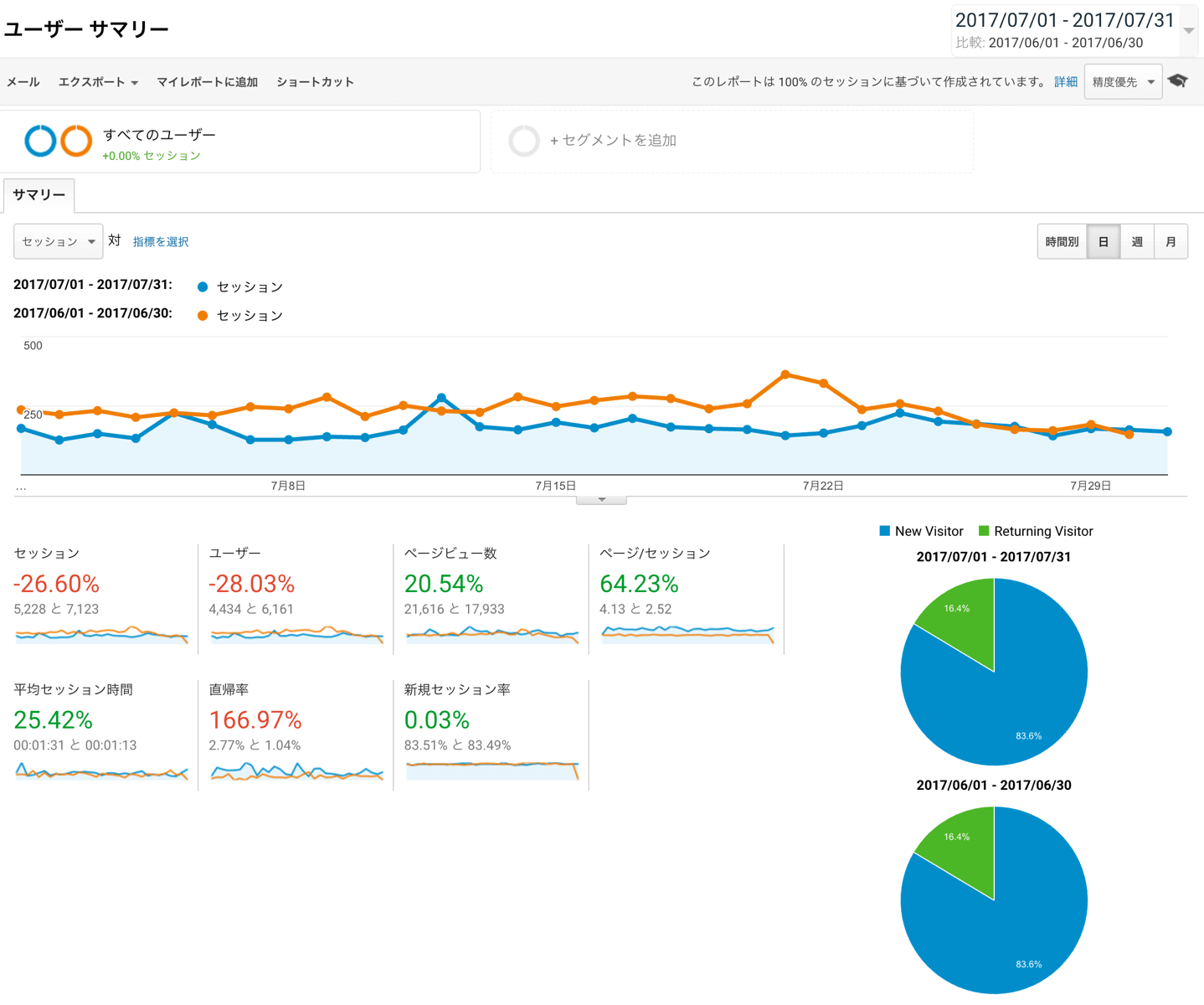Click the 0.03% new session rate value

[x=437, y=720]
